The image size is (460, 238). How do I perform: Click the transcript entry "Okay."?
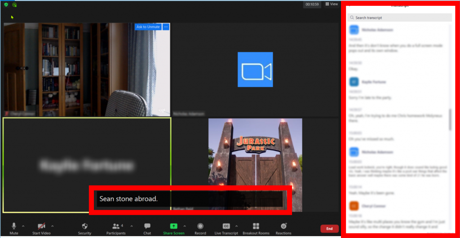click(353, 69)
